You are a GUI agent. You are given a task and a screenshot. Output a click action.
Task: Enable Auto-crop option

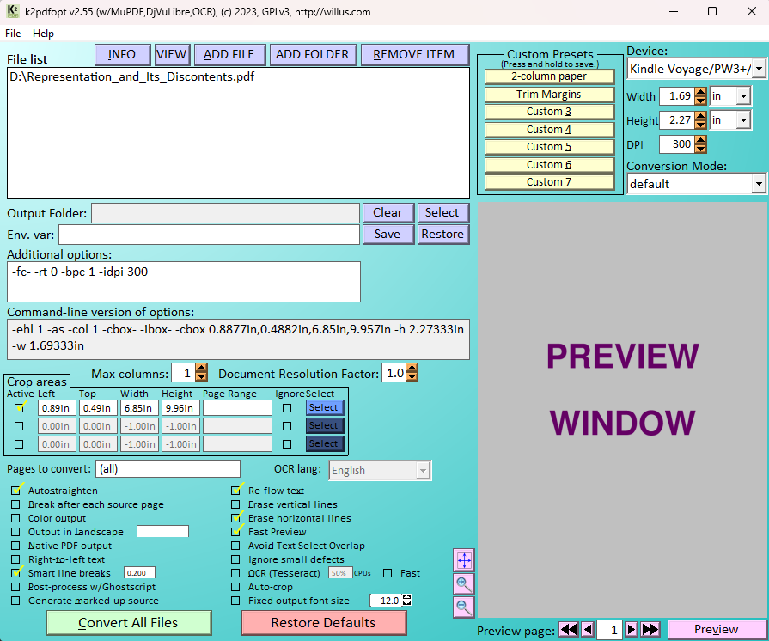coord(236,587)
